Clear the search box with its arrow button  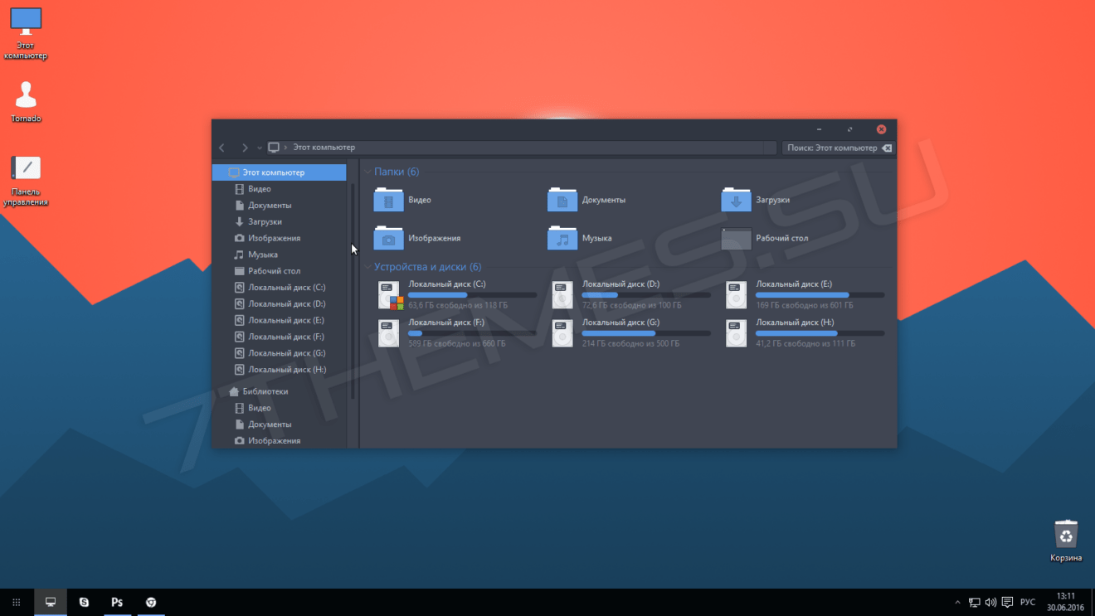click(886, 148)
